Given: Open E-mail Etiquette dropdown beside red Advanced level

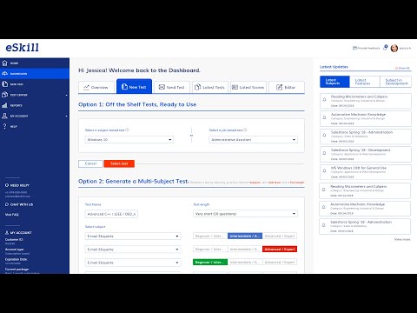Looking at the screenshot, I should [133, 250].
